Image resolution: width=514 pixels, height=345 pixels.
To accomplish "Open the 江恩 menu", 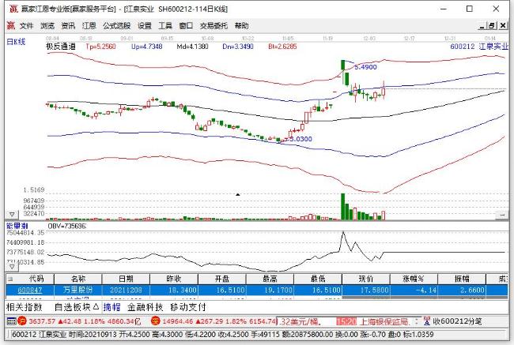I will 89,25.
